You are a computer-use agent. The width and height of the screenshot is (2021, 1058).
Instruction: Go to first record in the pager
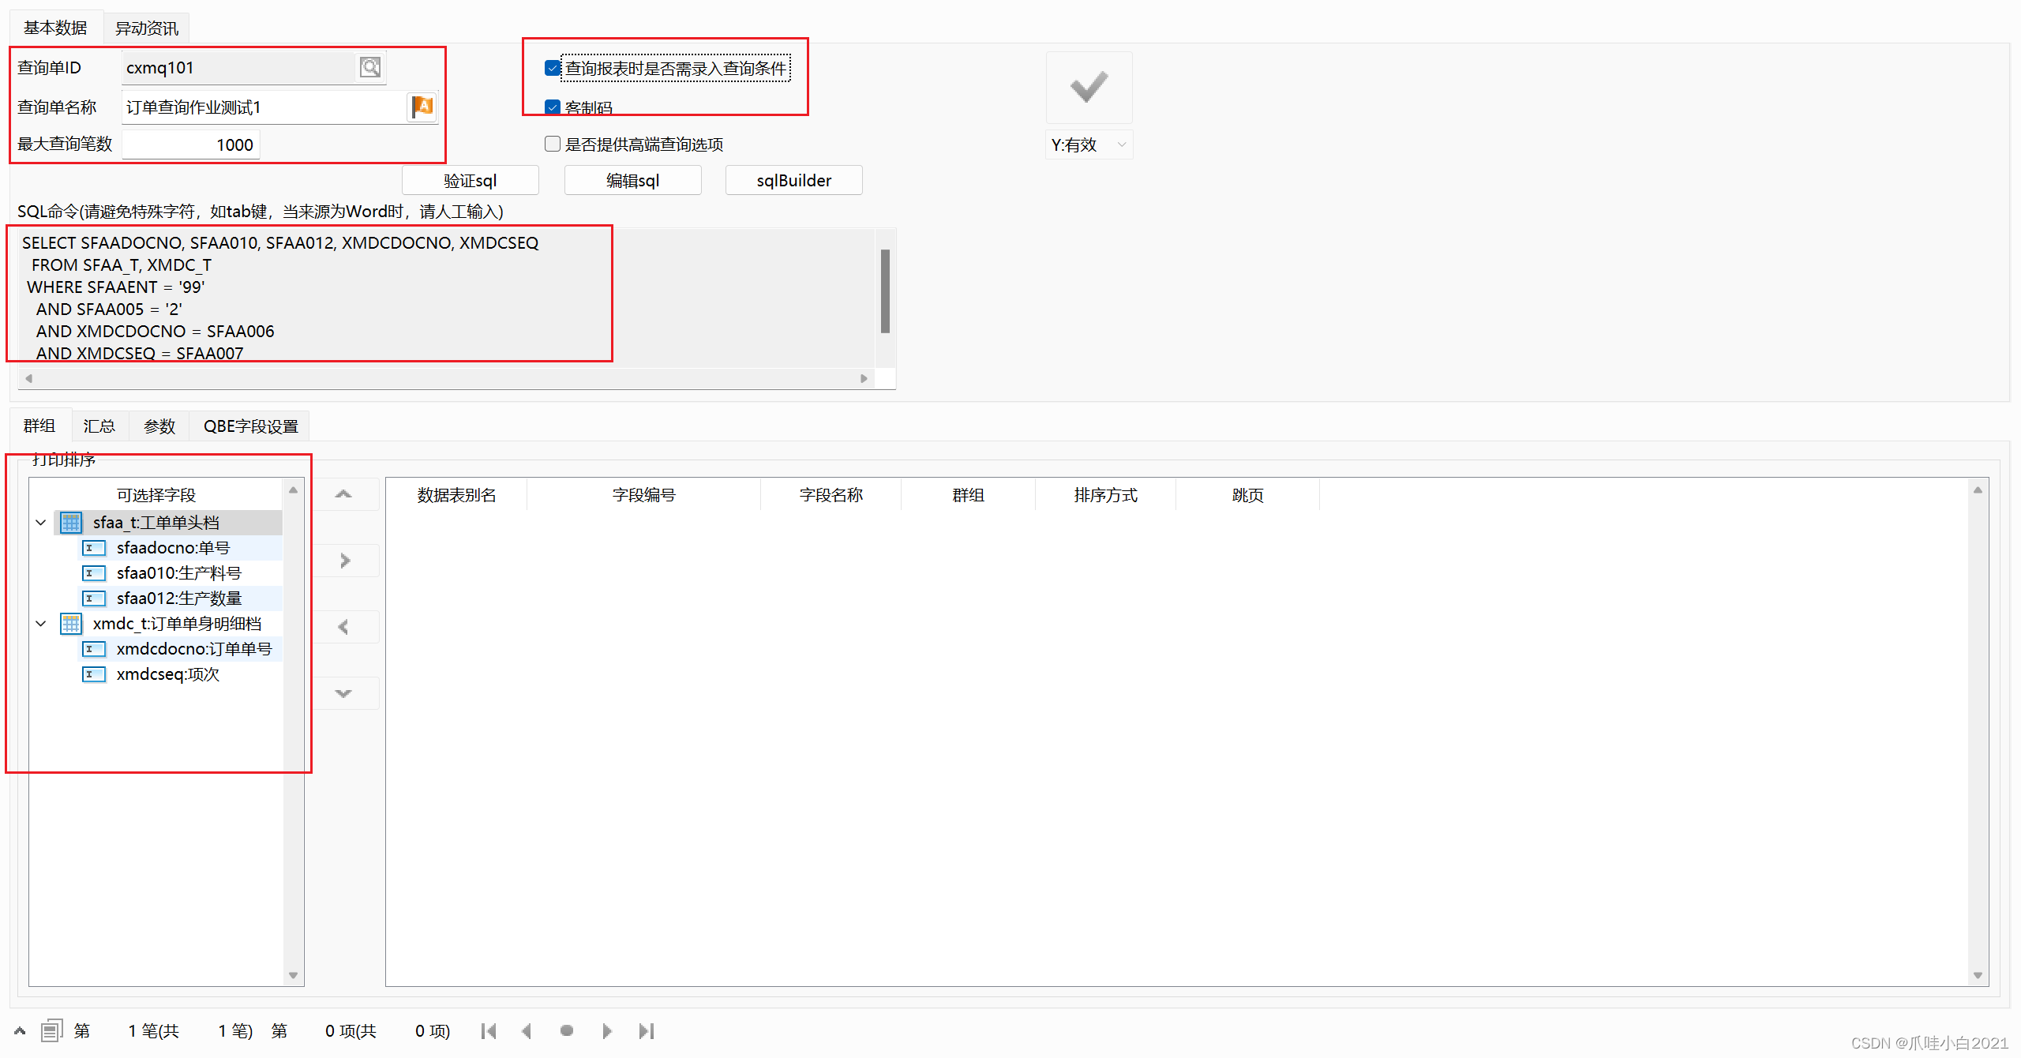pyautogui.click(x=489, y=1031)
